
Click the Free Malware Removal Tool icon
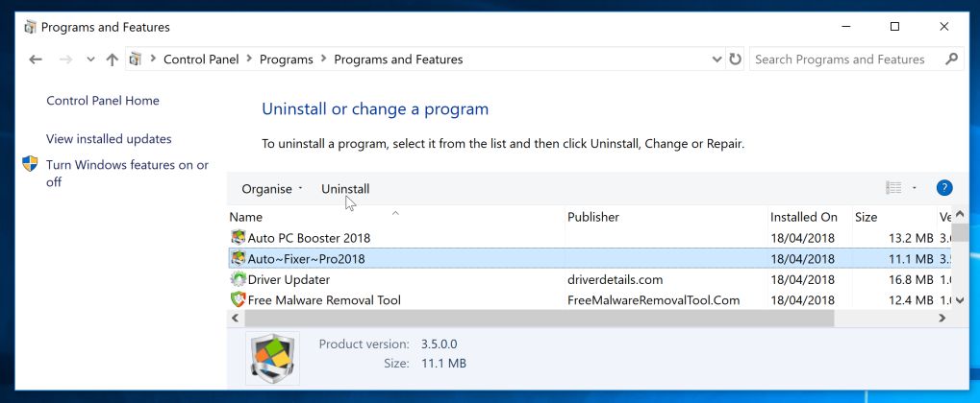tap(239, 299)
